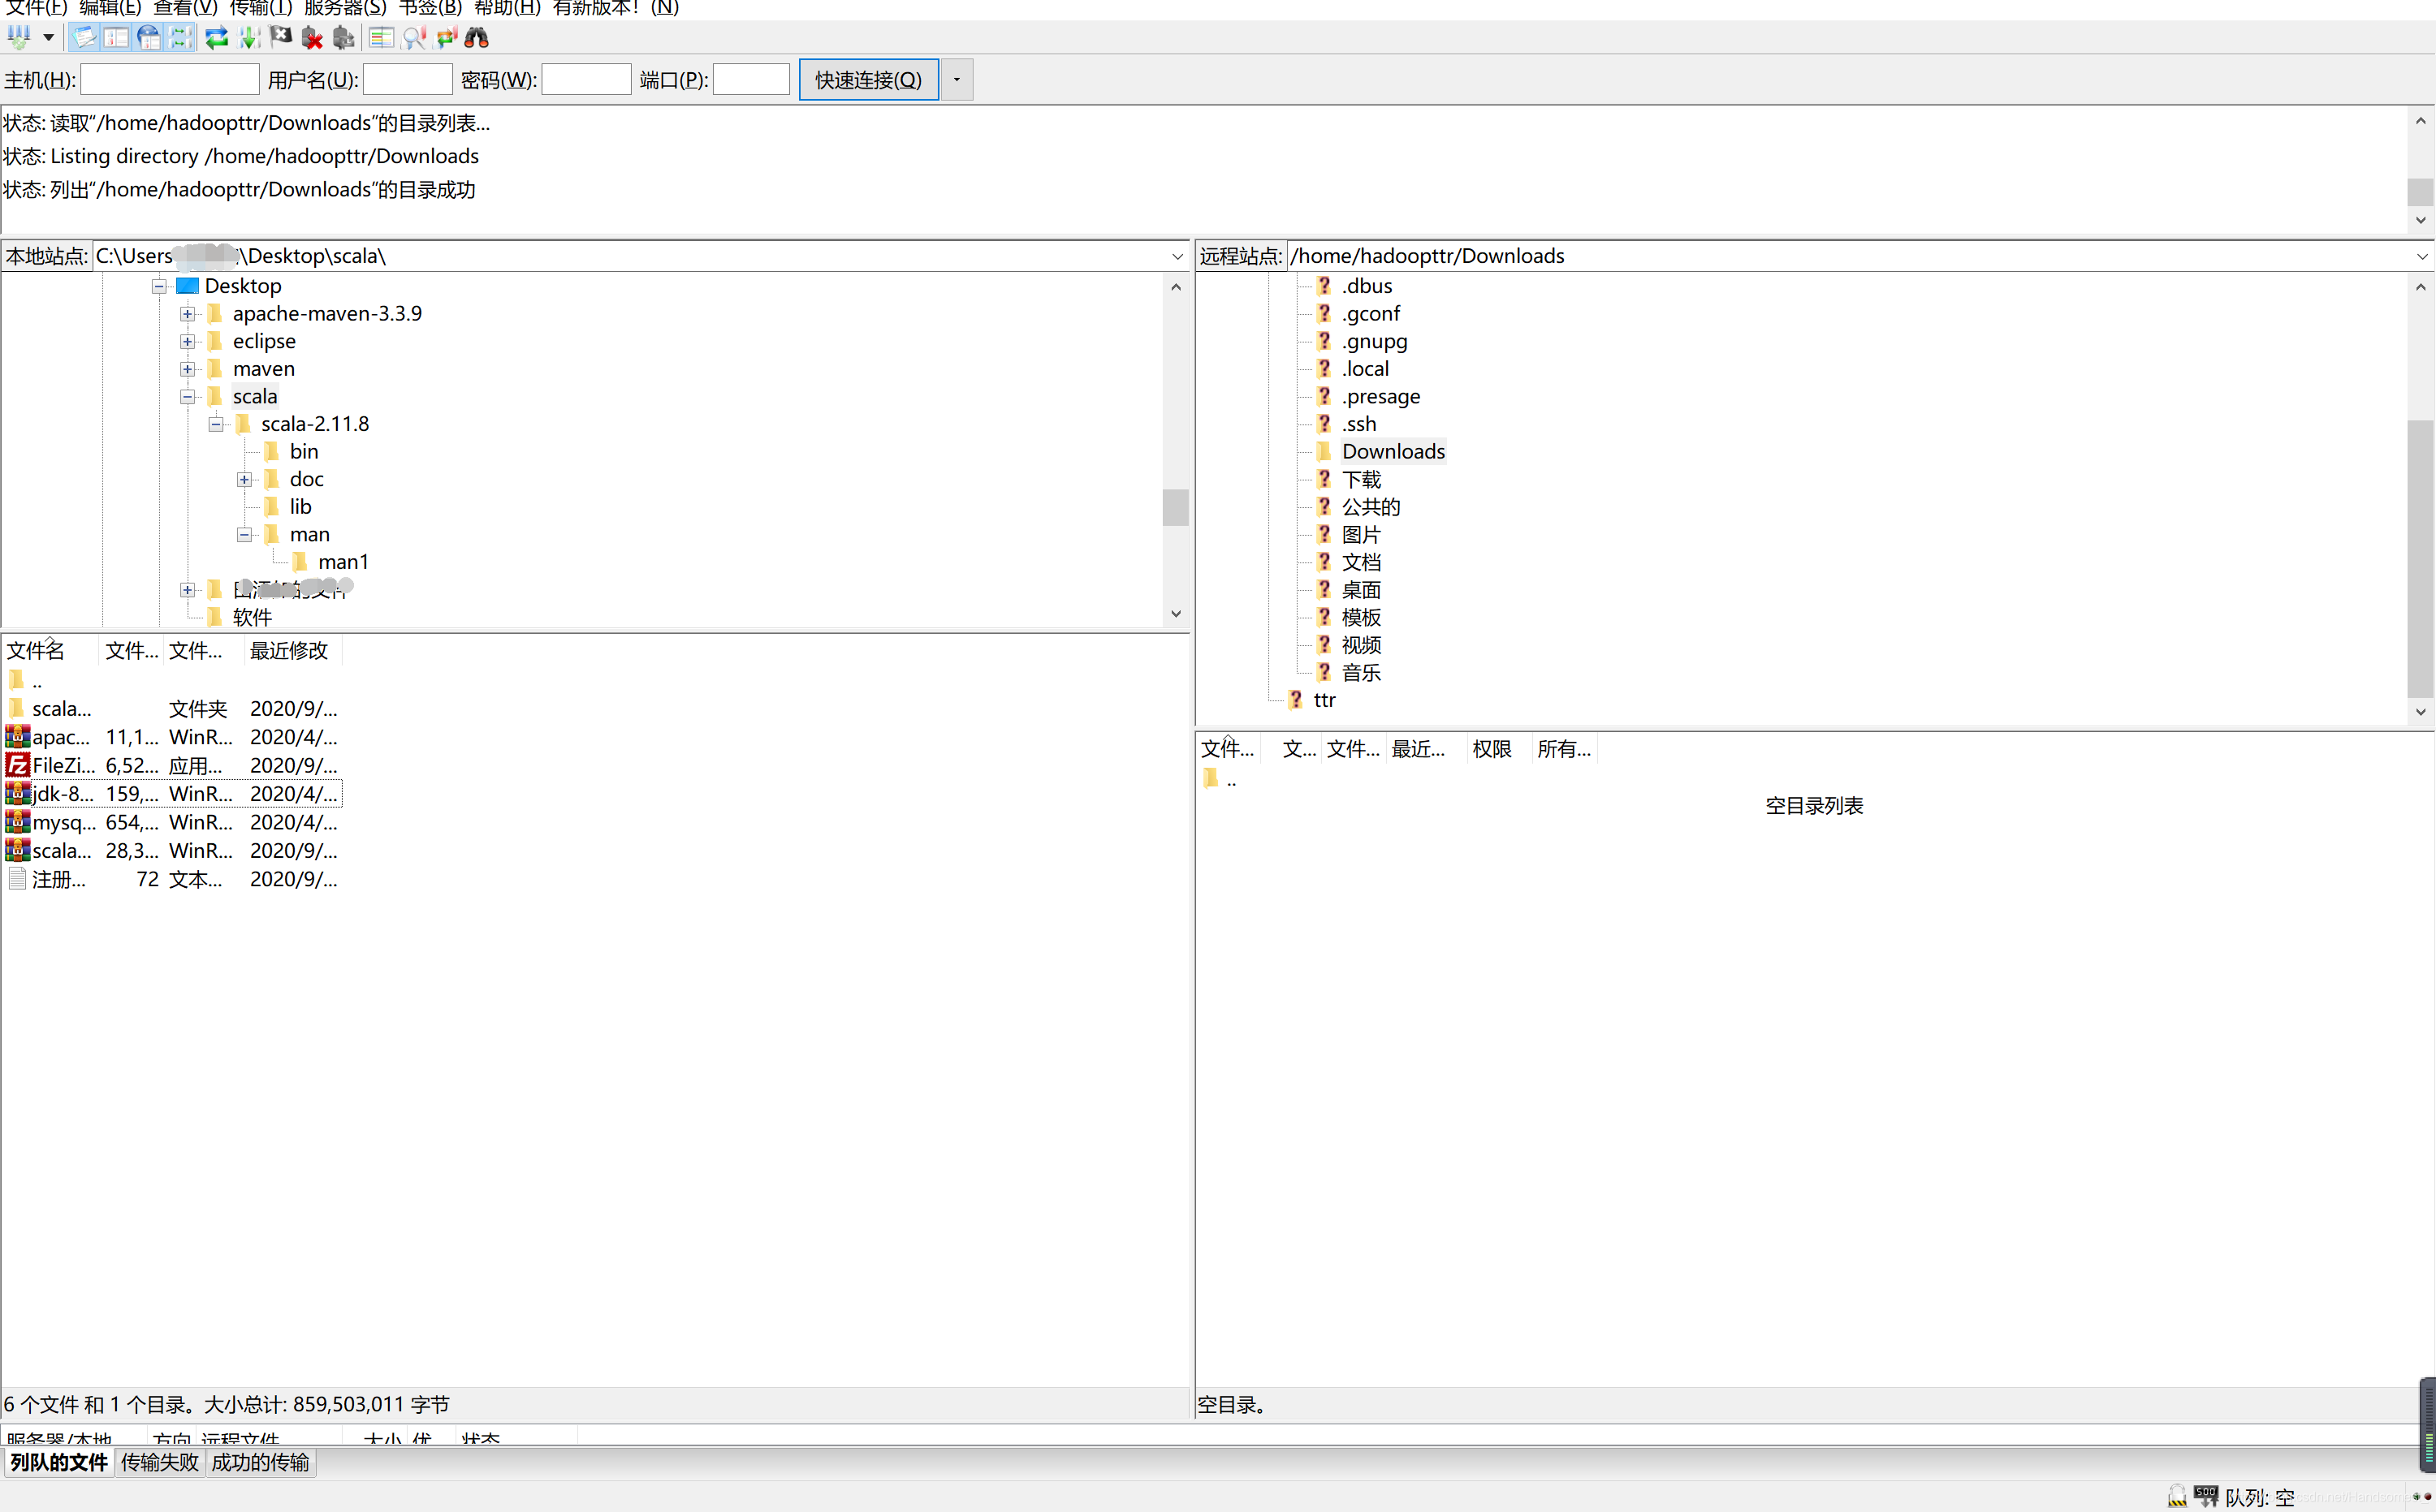
Task: Click the text file icon beside 注册
Action: (x=17, y=879)
